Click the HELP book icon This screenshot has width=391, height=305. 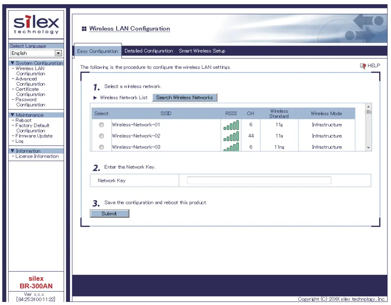pyautogui.click(x=363, y=66)
